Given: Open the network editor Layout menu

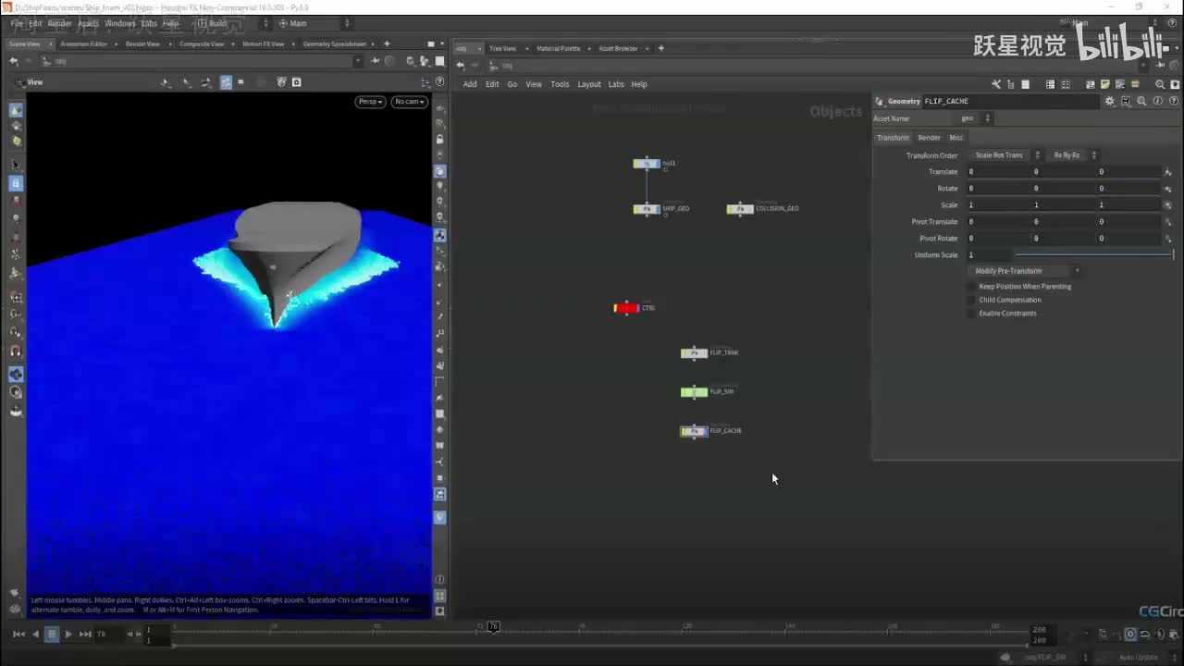Looking at the screenshot, I should point(589,84).
